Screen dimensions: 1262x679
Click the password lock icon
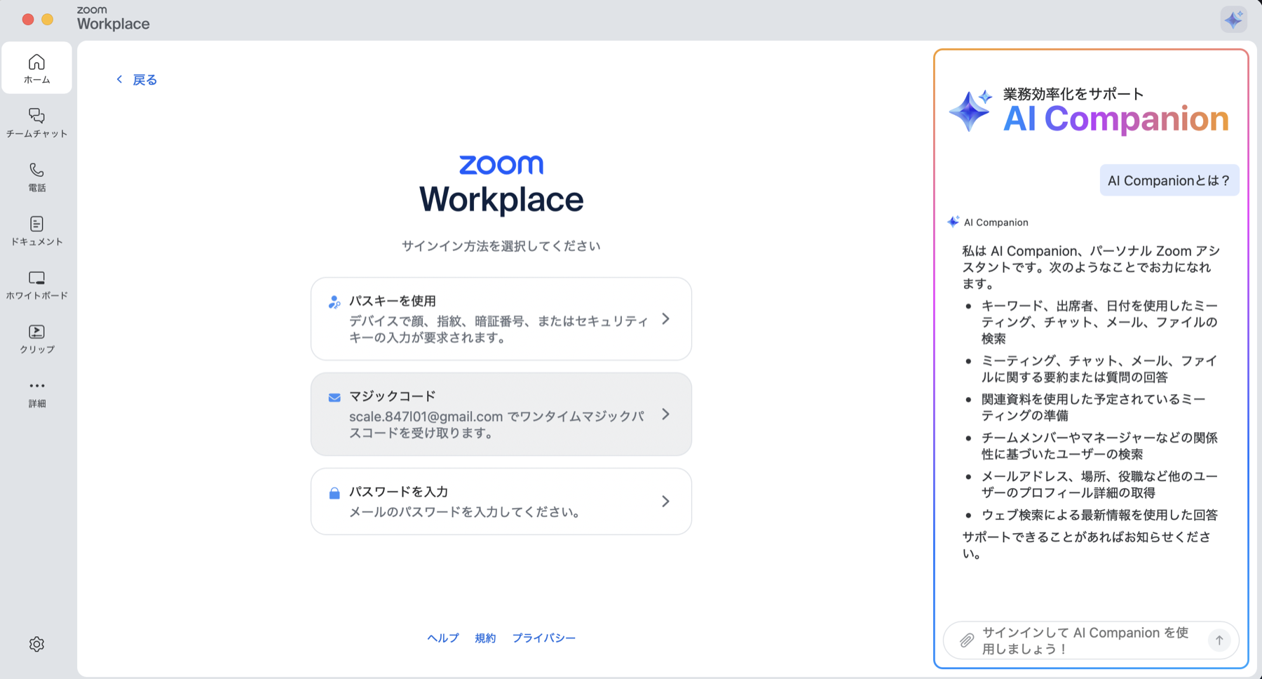click(334, 493)
